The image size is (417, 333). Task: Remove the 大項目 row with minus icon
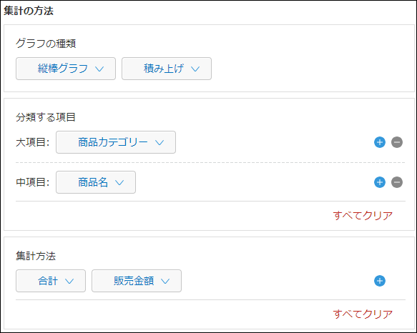pyautogui.click(x=397, y=142)
